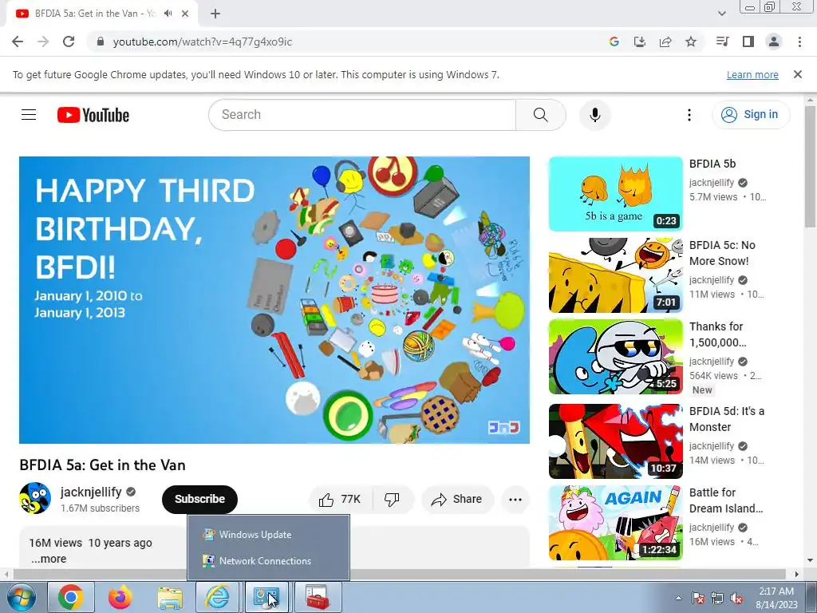Click the install app icon in address bar

639,42
